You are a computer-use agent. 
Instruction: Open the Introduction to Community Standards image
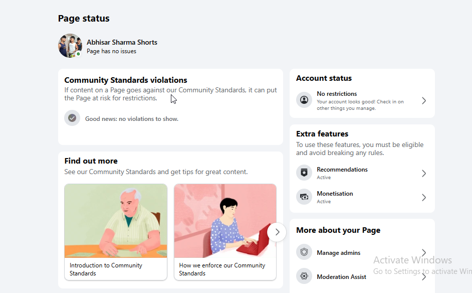click(116, 221)
